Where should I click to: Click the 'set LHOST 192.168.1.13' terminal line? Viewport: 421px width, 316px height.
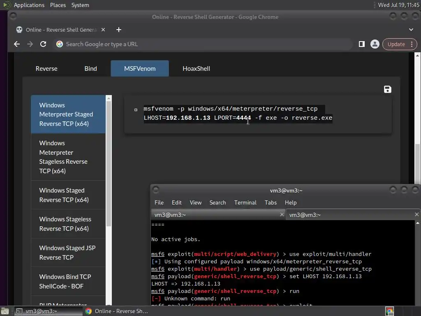pyautogui.click(x=326, y=276)
